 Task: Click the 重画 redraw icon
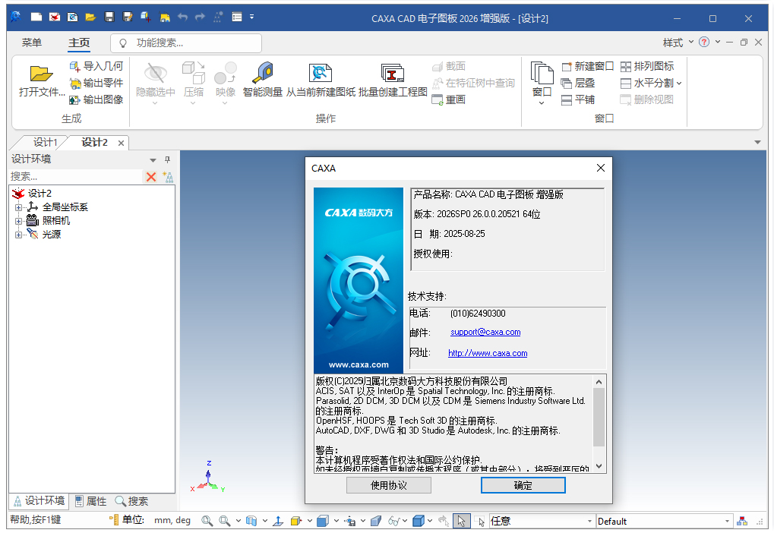coord(435,99)
